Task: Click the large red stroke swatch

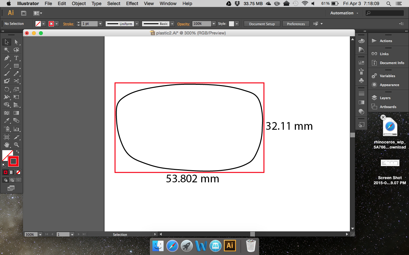Action: [x=13, y=161]
